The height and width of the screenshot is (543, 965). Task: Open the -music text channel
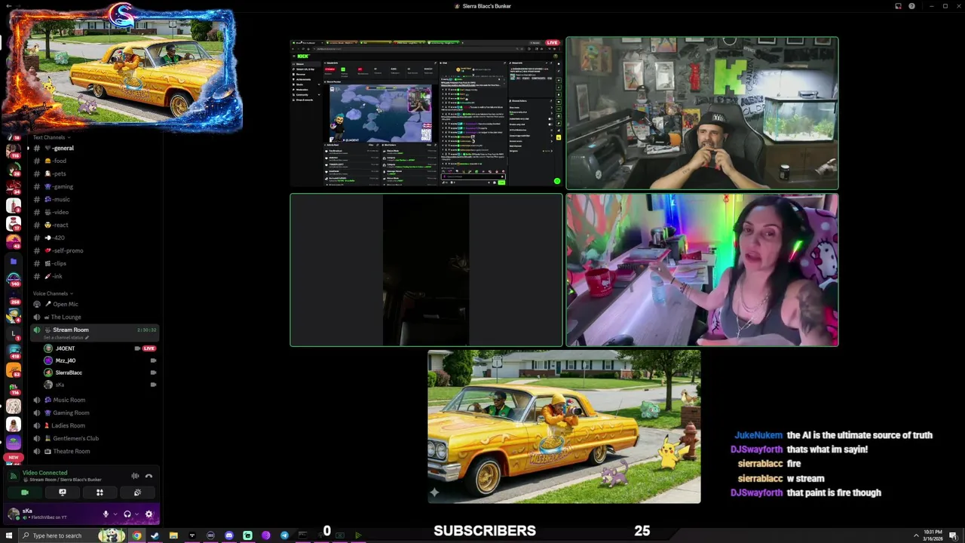click(94, 199)
